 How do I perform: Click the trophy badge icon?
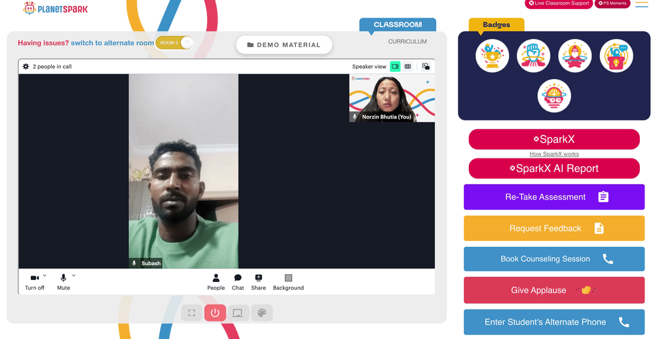pos(492,56)
